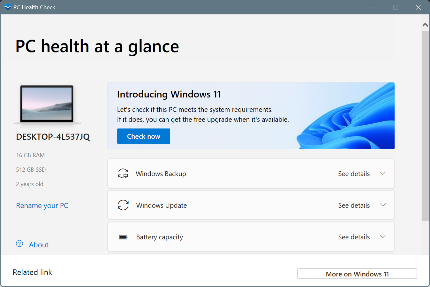430x287 pixels.
Task: Open More on Windows 11
Action: click(x=357, y=274)
